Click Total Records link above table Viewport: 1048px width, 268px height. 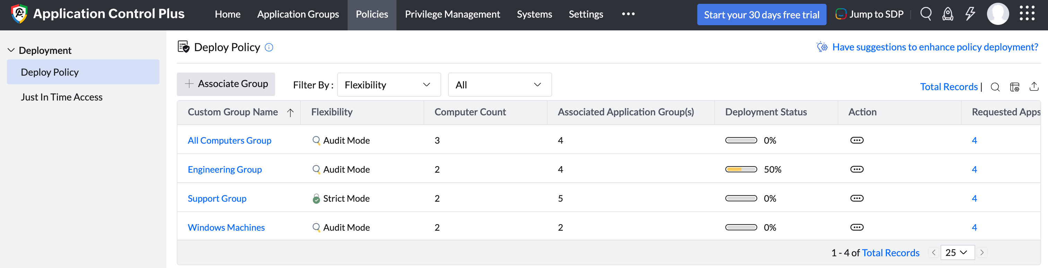[x=949, y=87]
